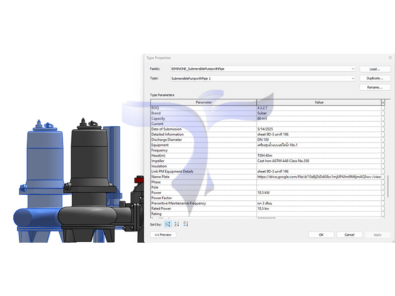The height and width of the screenshot is (296, 395).
Task: Expand the preview pane with << Preview
Action: (163, 235)
